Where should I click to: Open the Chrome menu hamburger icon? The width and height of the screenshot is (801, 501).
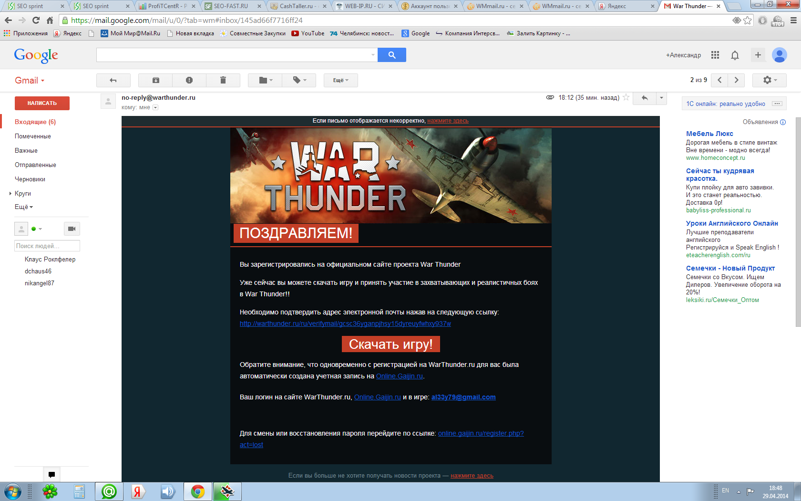click(x=793, y=20)
